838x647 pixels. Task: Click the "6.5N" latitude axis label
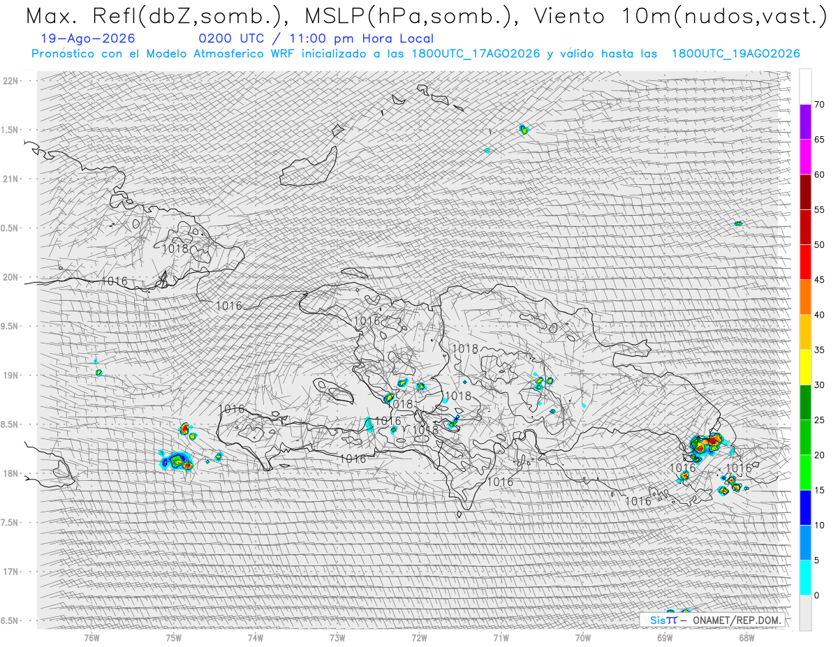click(10, 620)
